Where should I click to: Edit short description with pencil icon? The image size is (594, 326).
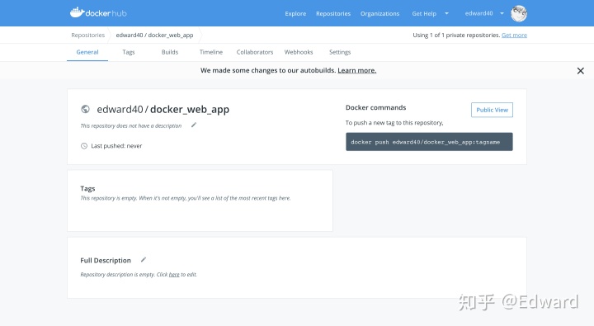click(x=194, y=125)
